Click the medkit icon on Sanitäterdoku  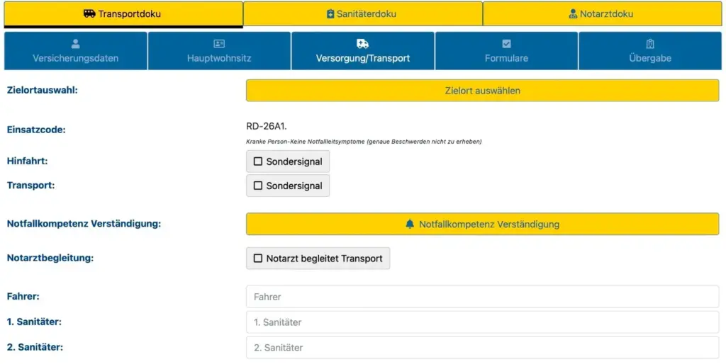coord(330,14)
